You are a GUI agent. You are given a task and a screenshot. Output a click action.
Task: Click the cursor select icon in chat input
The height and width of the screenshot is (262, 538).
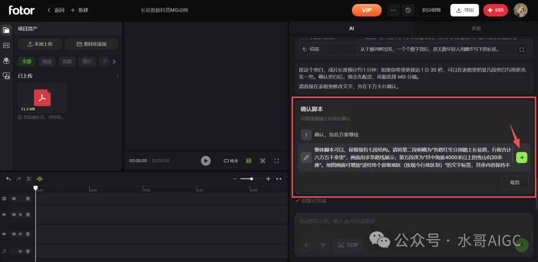coord(323,245)
